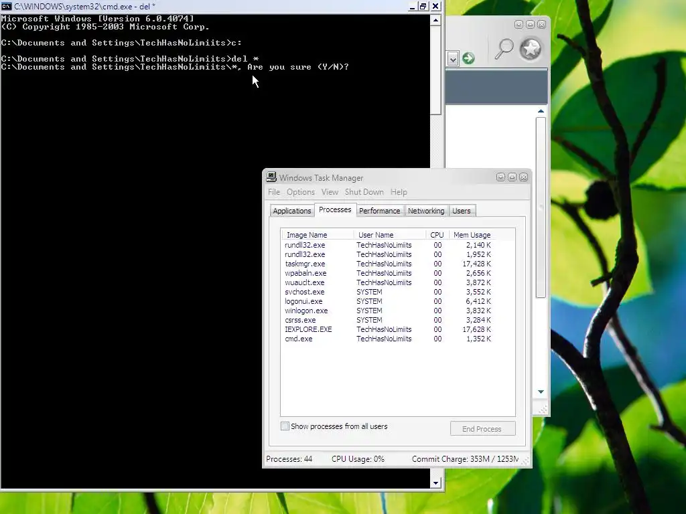The image size is (686, 514).
Task: Open the Options menu in Task Manager
Action: point(301,192)
